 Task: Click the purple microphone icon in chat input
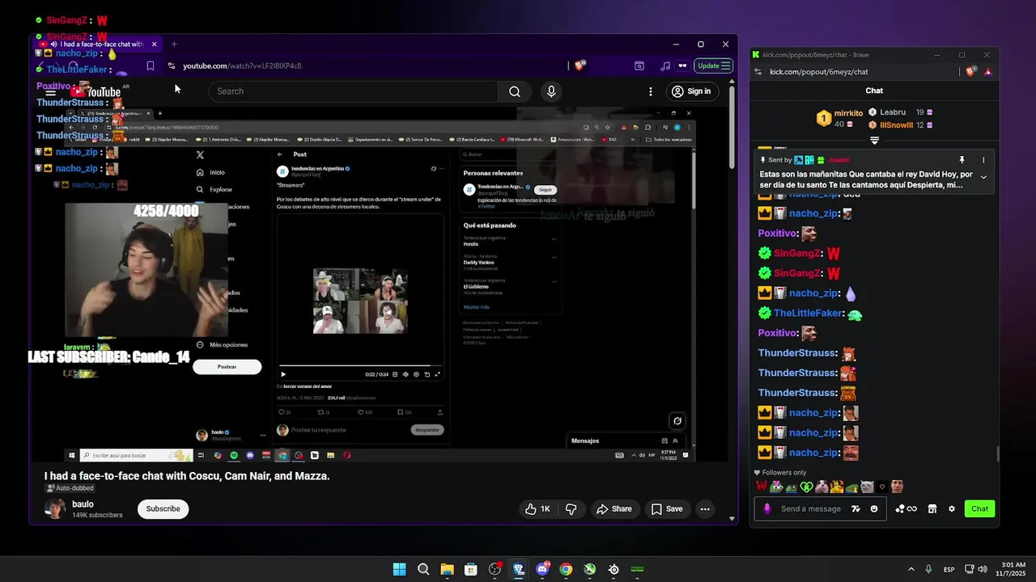[766, 508]
